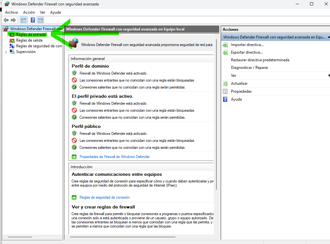This screenshot has height=244, width=330.
Task: Open the Reglas de seguridad de conexión link
Action: point(105,197)
